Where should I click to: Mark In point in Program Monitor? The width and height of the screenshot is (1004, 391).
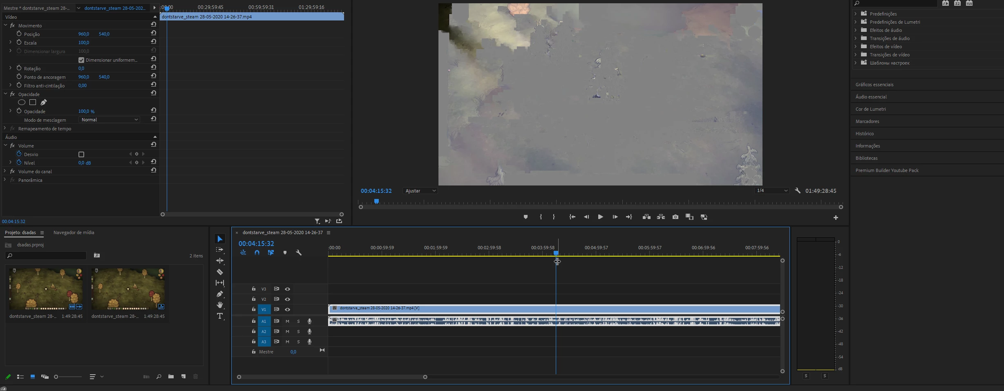coord(541,217)
